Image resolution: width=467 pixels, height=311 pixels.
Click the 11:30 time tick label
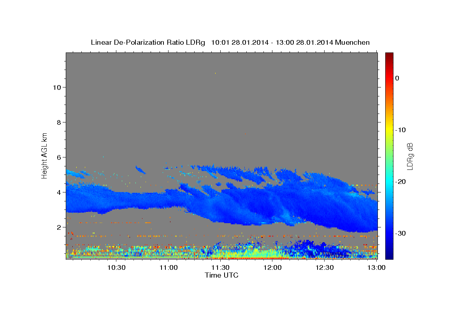221,267
